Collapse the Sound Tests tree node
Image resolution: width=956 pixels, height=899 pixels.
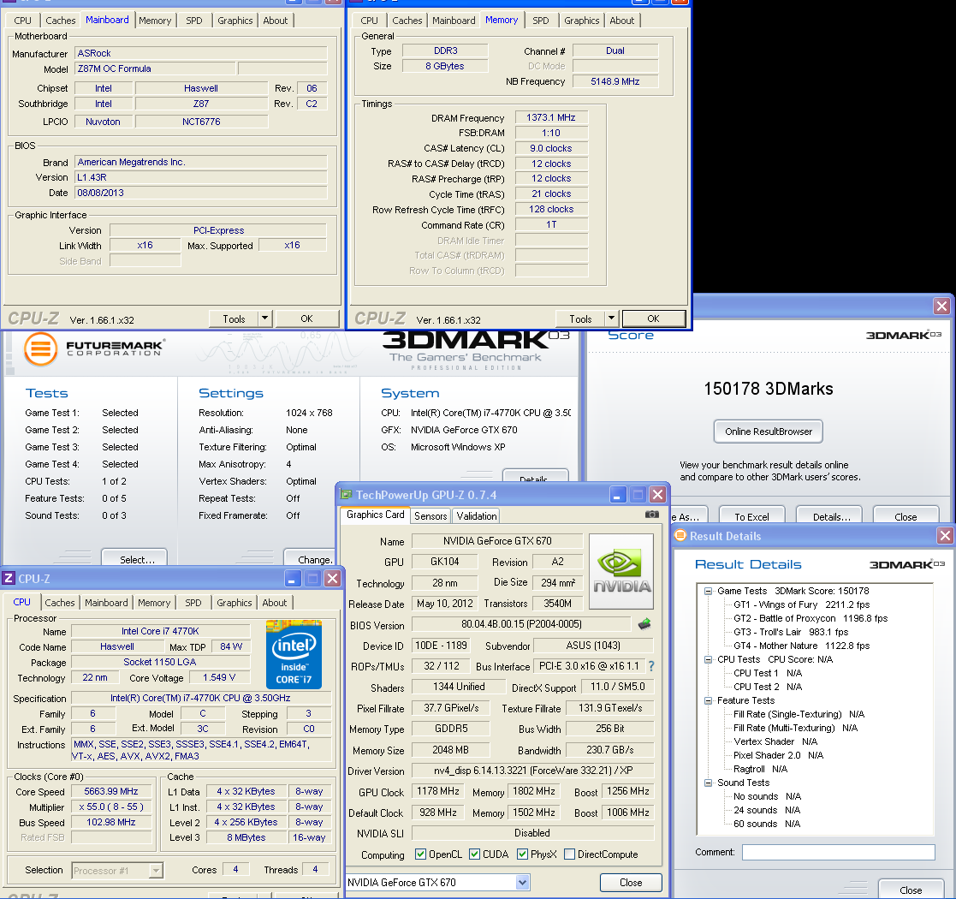pos(708,783)
